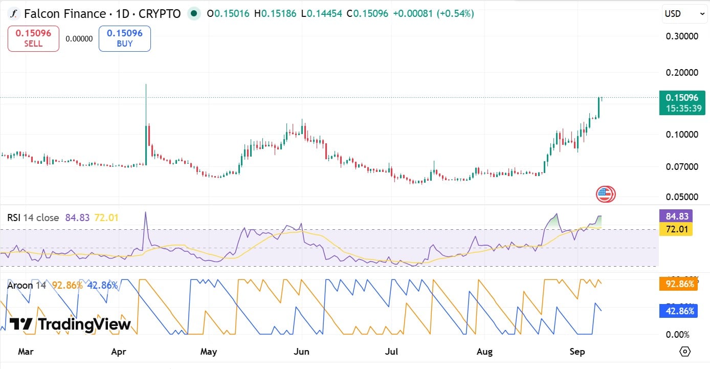The height and width of the screenshot is (369, 710).
Task: Click the blue Aroon Down tag 42.86%
Action: [678, 311]
